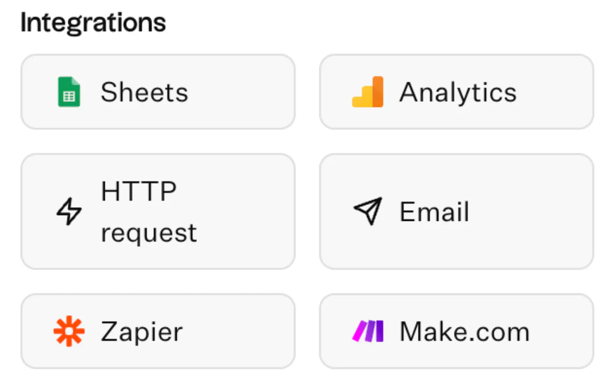This screenshot has height=384, width=612.
Task: Click the "Sheets" text label
Action: pyautogui.click(x=144, y=92)
